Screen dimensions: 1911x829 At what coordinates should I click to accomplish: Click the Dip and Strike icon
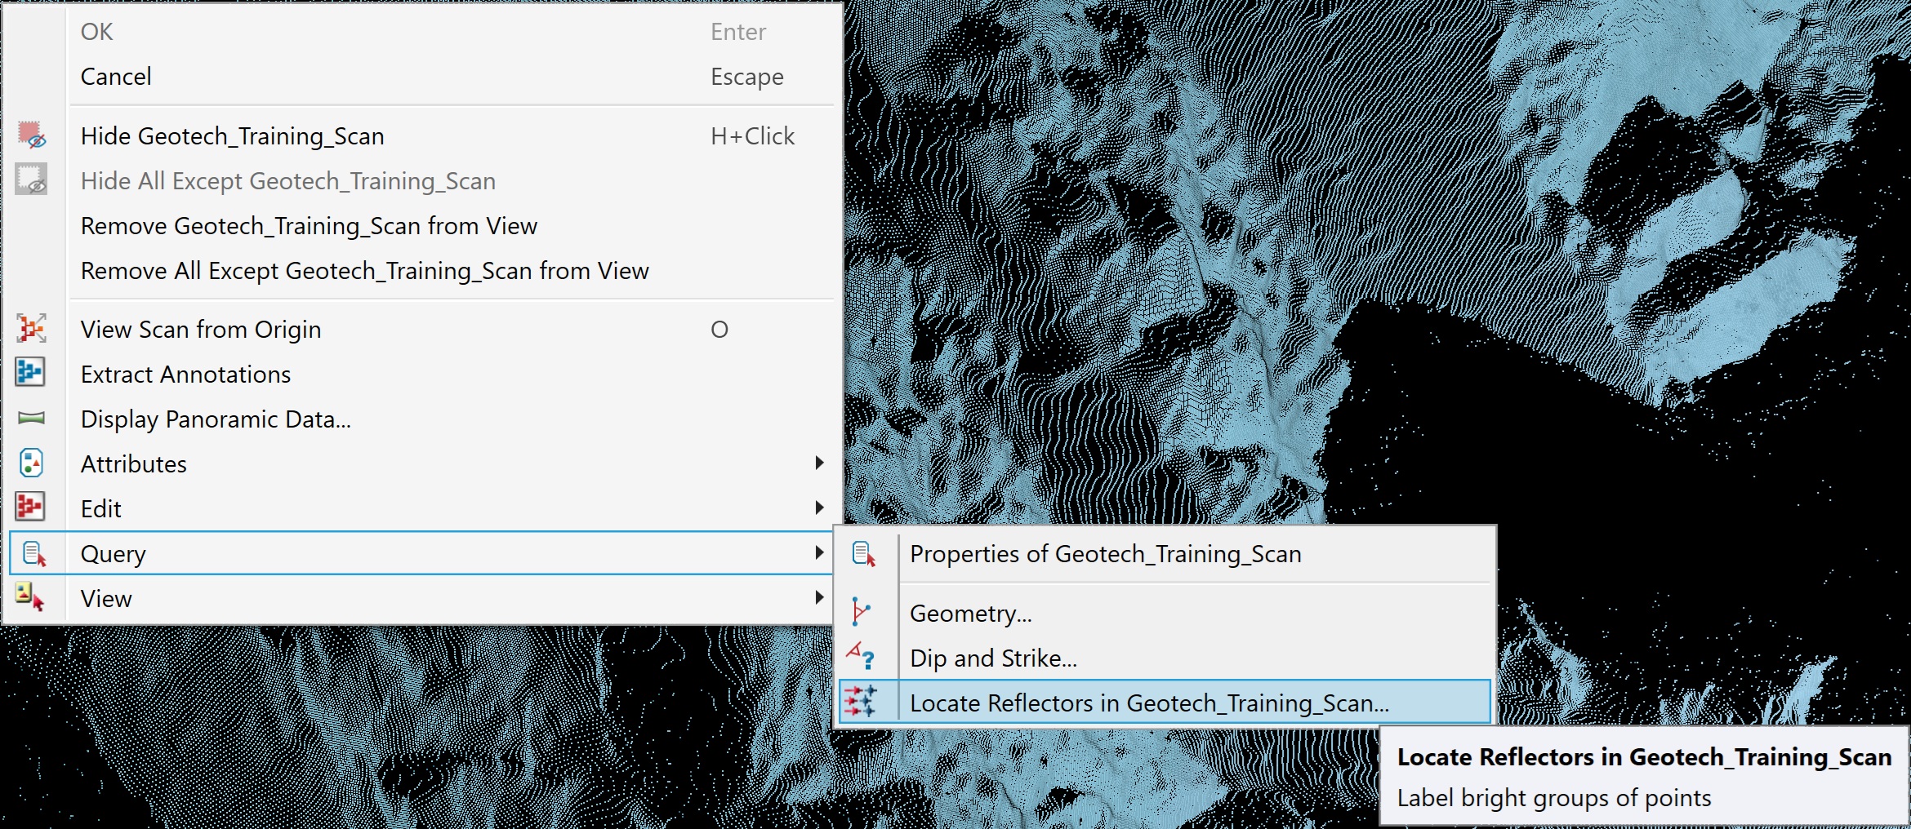click(861, 656)
